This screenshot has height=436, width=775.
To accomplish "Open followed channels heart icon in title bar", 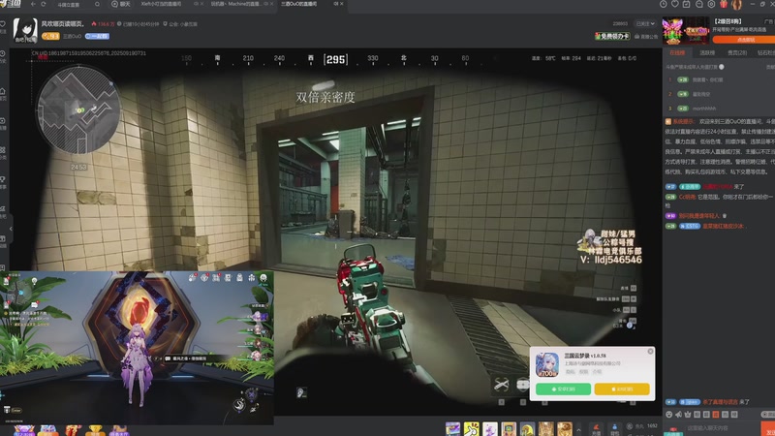I will 675,4.
